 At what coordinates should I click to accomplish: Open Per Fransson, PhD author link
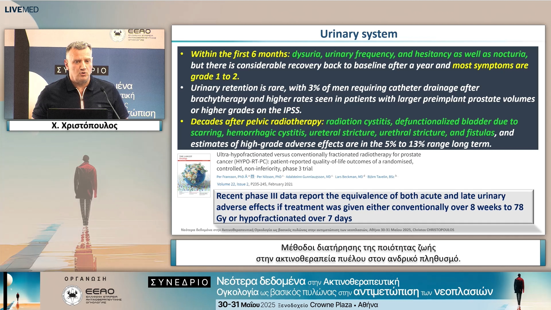pyautogui.click(x=230, y=177)
